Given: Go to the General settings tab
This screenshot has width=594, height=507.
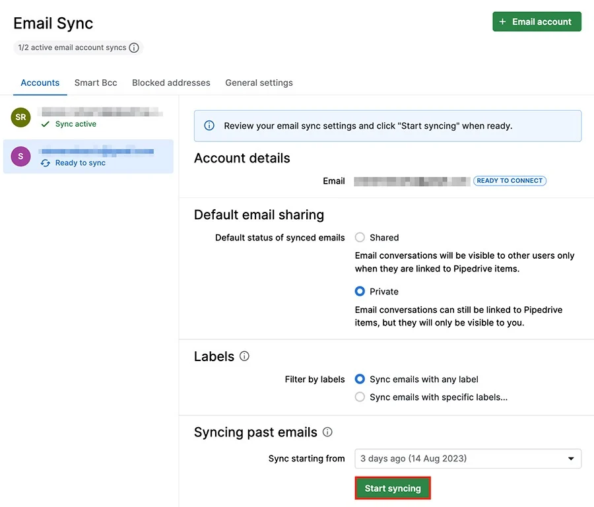Looking at the screenshot, I should coord(259,83).
